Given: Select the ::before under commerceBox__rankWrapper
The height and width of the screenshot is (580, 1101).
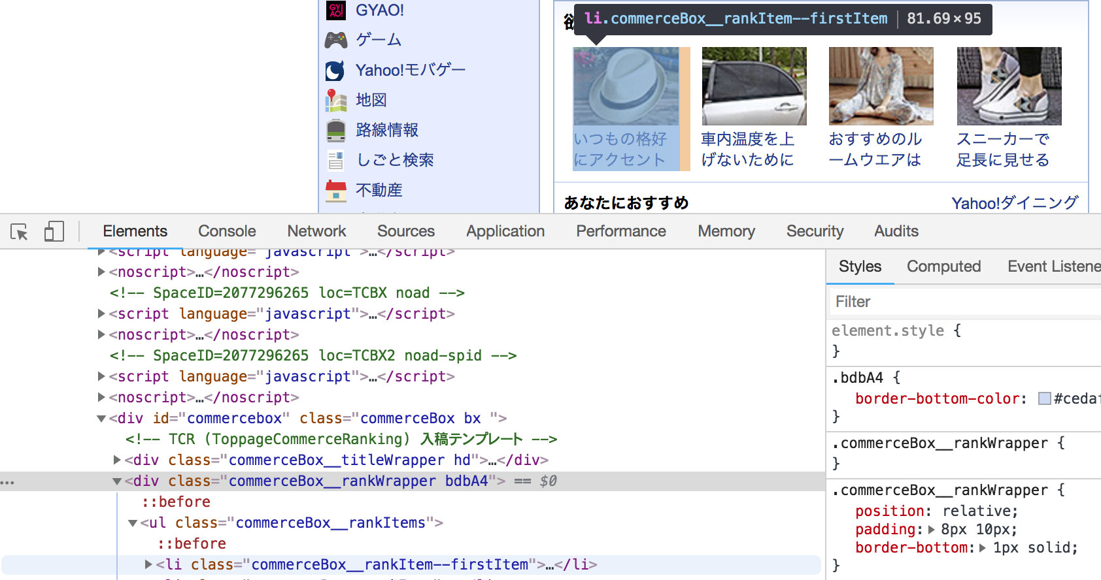Looking at the screenshot, I should pos(176,502).
